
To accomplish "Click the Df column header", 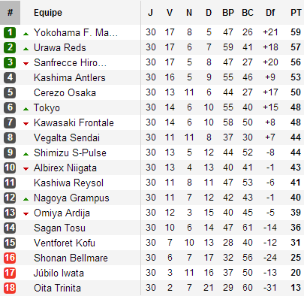I will coord(270,13).
